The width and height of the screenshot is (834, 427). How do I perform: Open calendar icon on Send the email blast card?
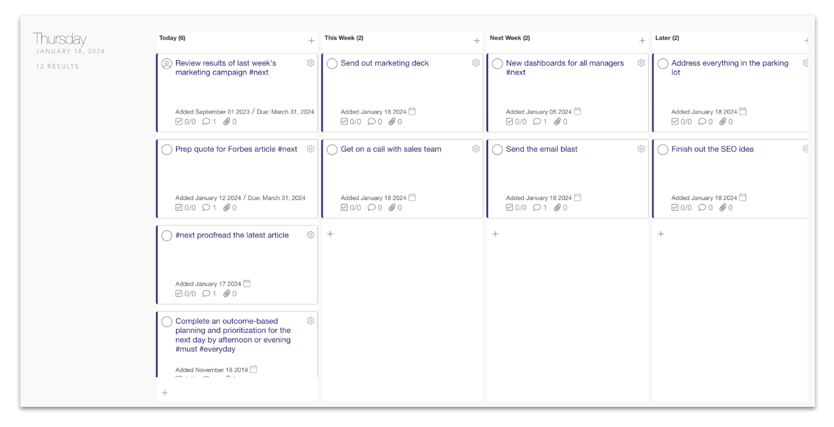coord(577,198)
